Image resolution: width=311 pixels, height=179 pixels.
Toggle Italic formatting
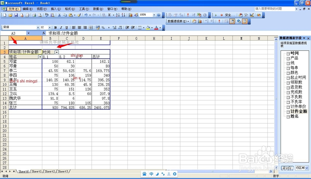pyautogui.click(x=61, y=28)
